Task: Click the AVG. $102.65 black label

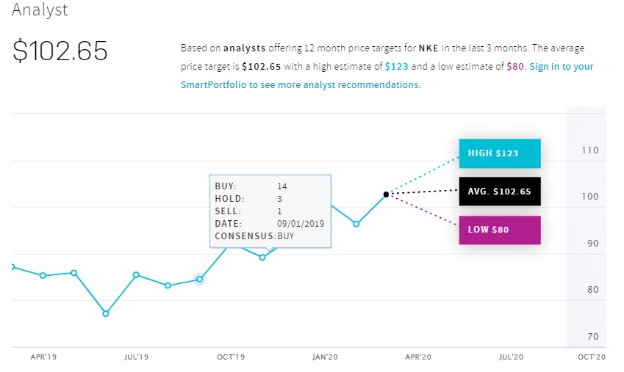Action: (x=500, y=192)
